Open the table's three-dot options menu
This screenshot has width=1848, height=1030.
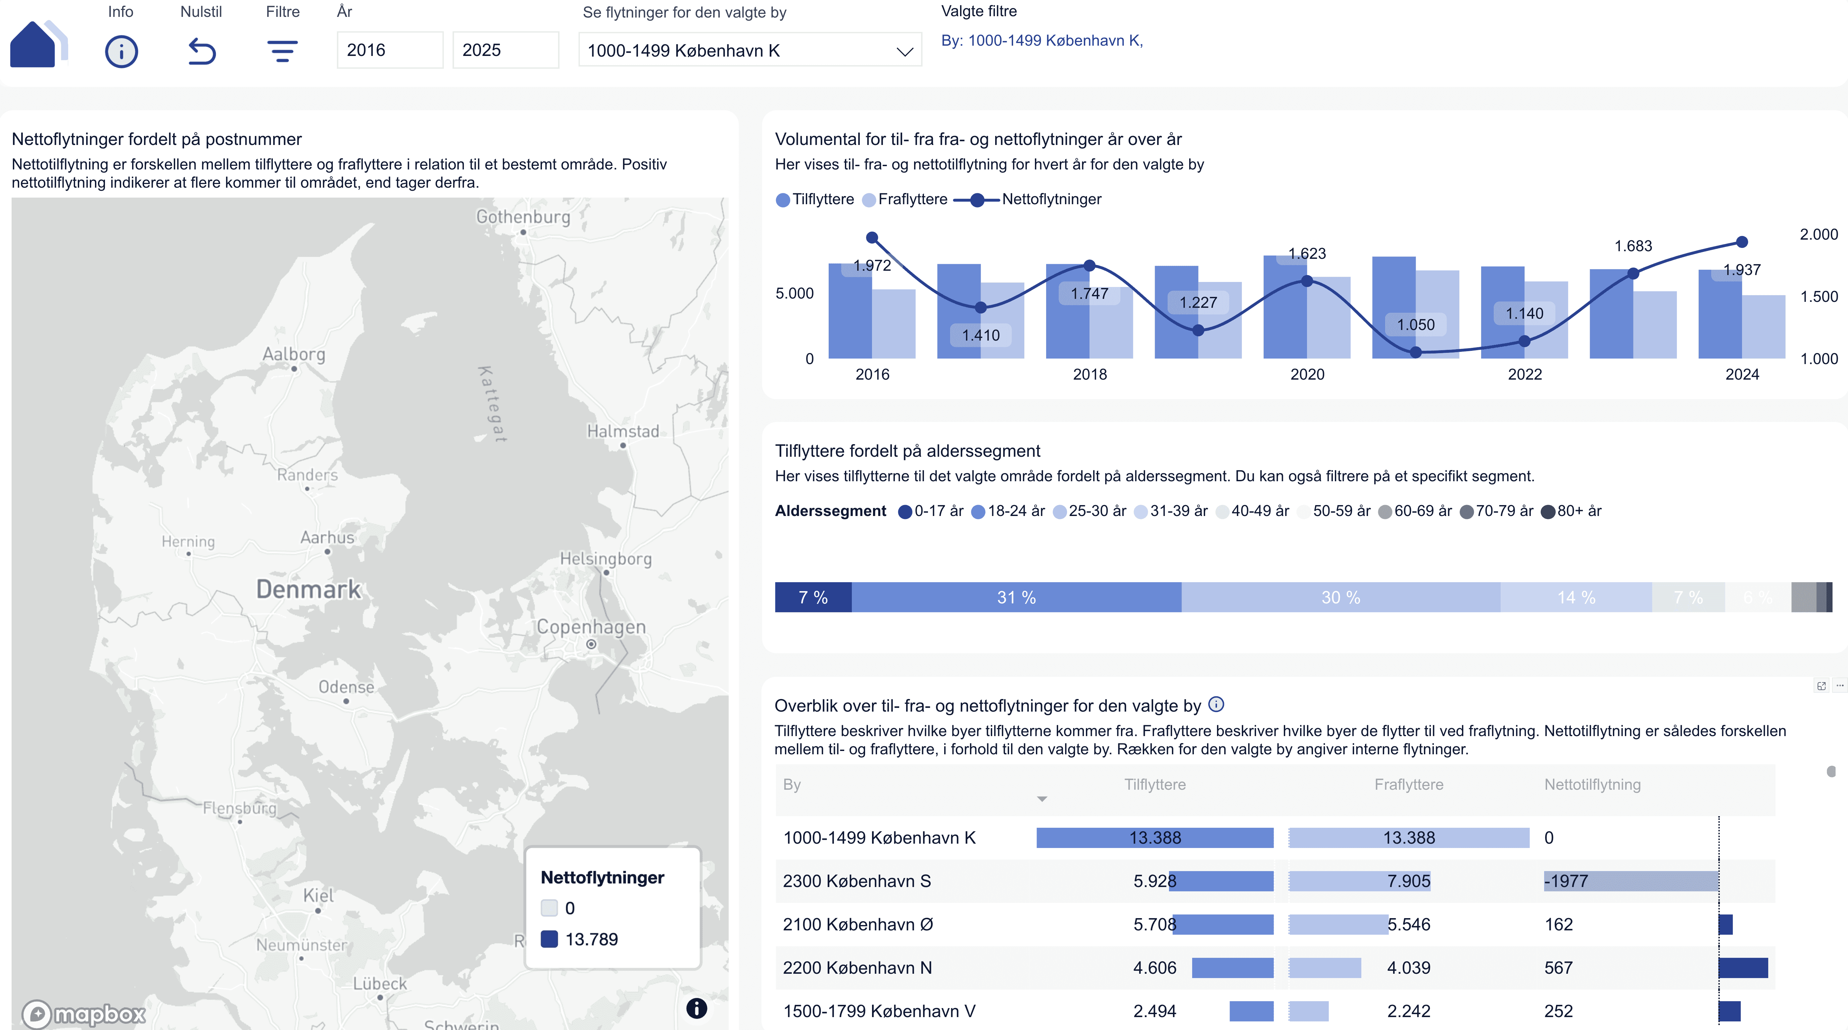(1839, 686)
